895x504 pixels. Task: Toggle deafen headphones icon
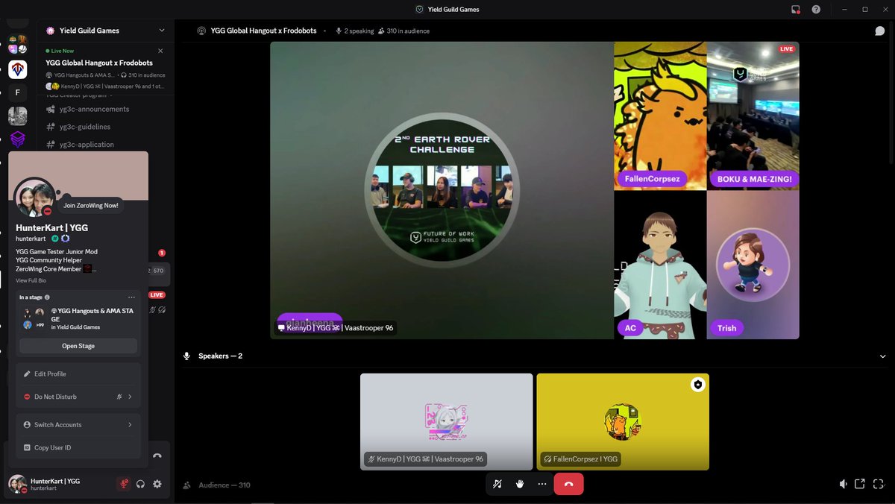[140, 484]
